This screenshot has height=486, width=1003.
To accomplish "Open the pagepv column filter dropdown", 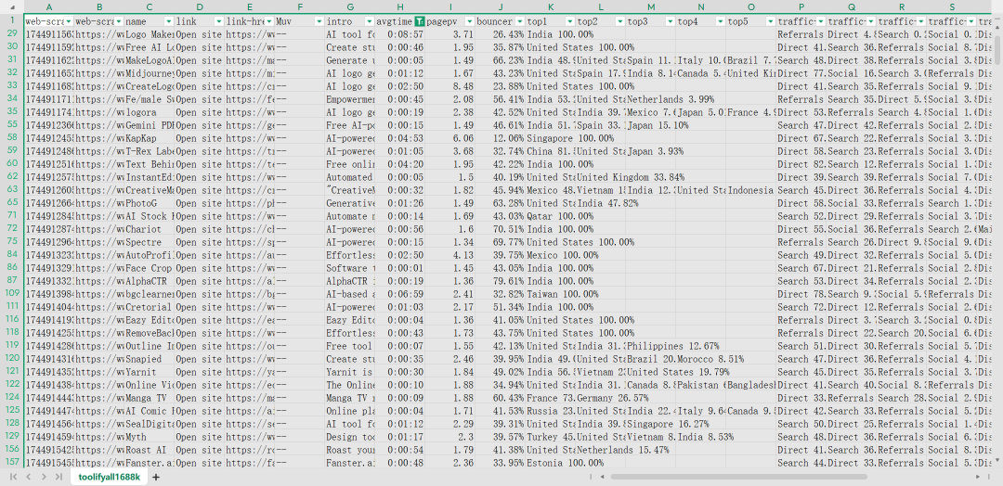I will (470, 21).
